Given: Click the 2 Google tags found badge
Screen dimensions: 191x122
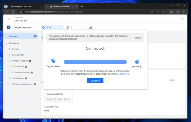Looking at the screenshot, I should [8, 27].
